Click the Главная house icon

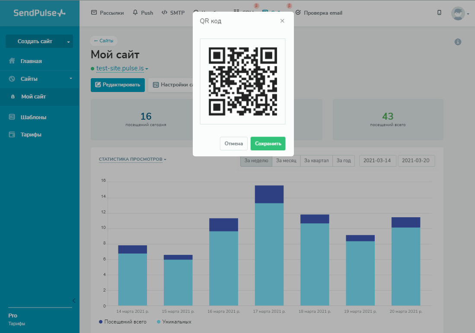[12, 61]
